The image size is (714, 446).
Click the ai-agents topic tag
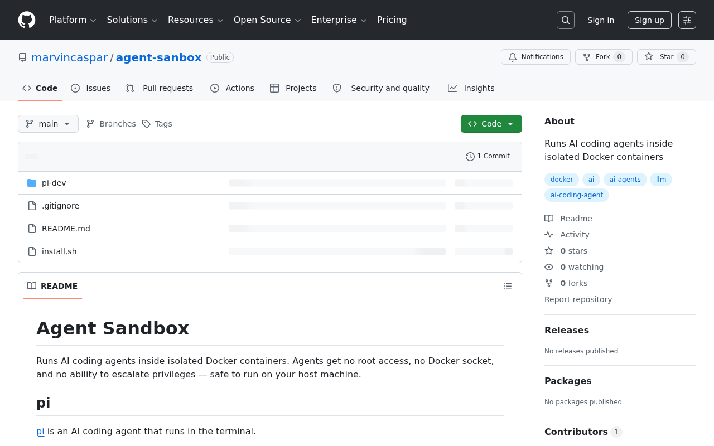click(x=625, y=180)
